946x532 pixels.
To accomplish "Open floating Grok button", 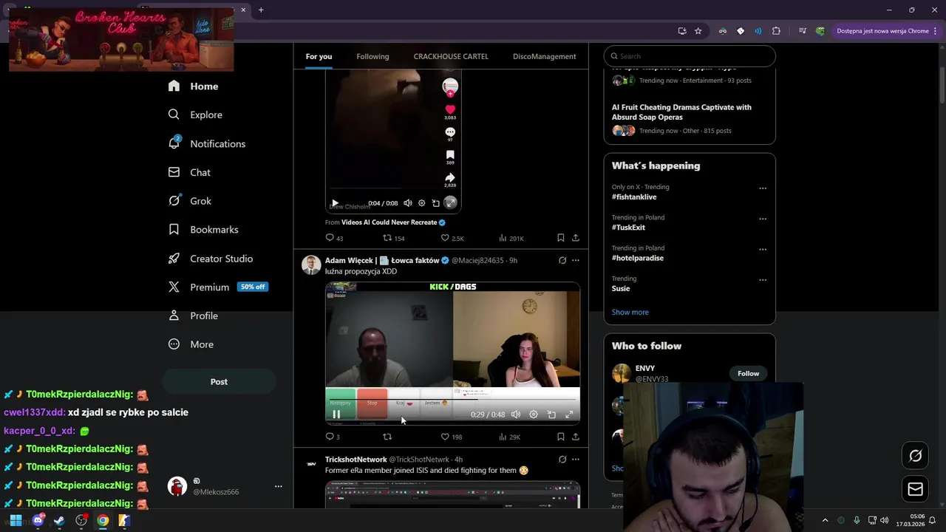I will (915, 456).
